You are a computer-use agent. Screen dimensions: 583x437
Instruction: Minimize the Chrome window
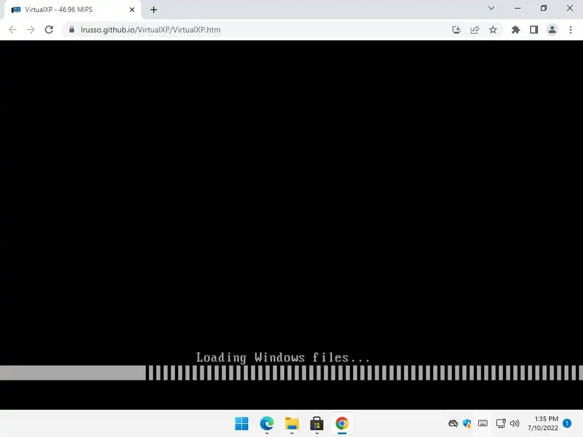[518, 8]
